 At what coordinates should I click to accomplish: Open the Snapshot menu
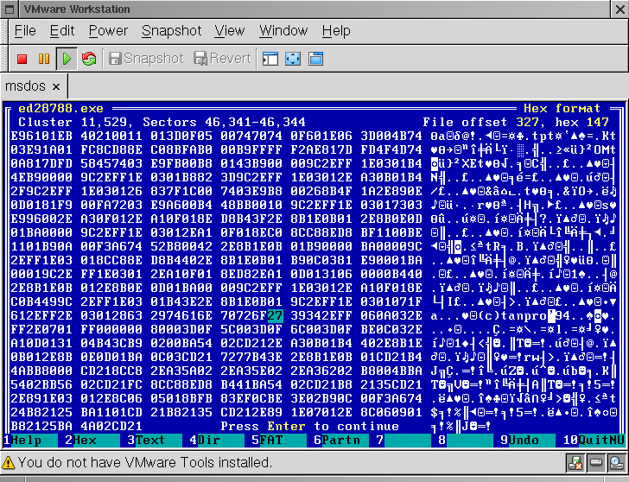(171, 31)
